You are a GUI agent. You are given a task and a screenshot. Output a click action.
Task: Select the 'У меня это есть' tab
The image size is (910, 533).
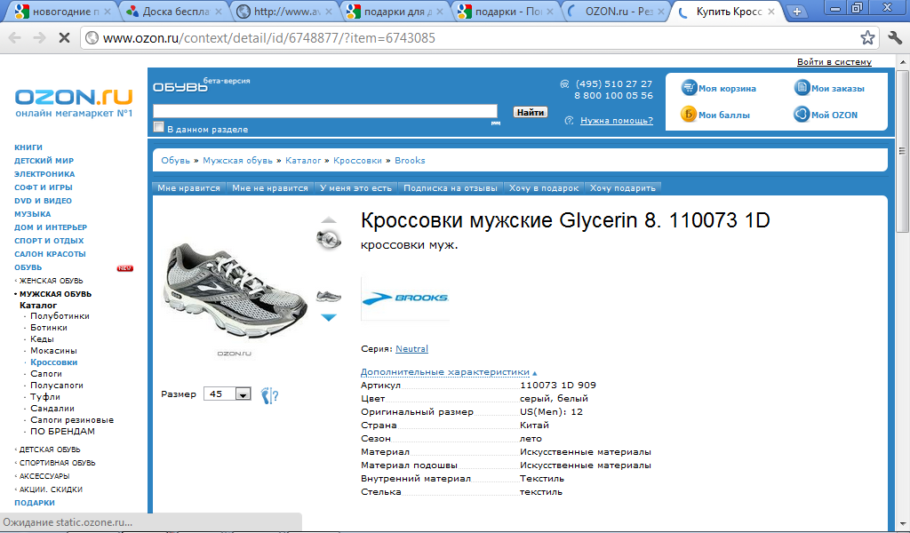(355, 188)
